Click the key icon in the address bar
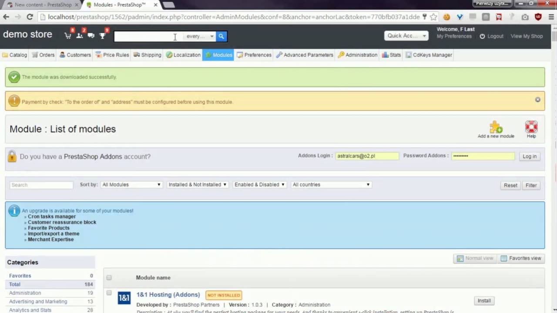 tap(425, 17)
